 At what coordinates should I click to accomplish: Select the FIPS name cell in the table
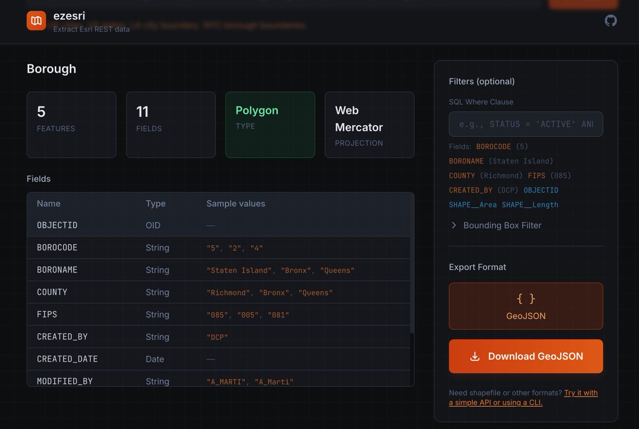point(47,315)
